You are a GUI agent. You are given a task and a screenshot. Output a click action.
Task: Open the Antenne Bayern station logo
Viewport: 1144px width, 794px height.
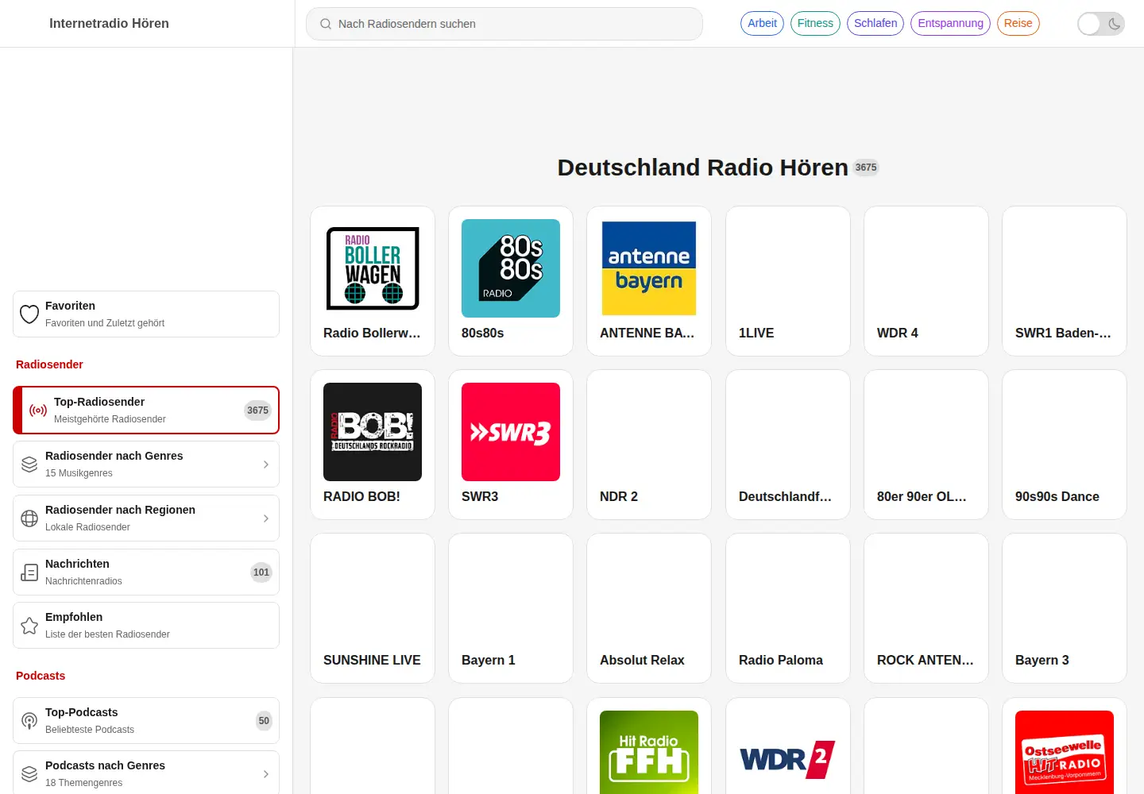tap(649, 268)
